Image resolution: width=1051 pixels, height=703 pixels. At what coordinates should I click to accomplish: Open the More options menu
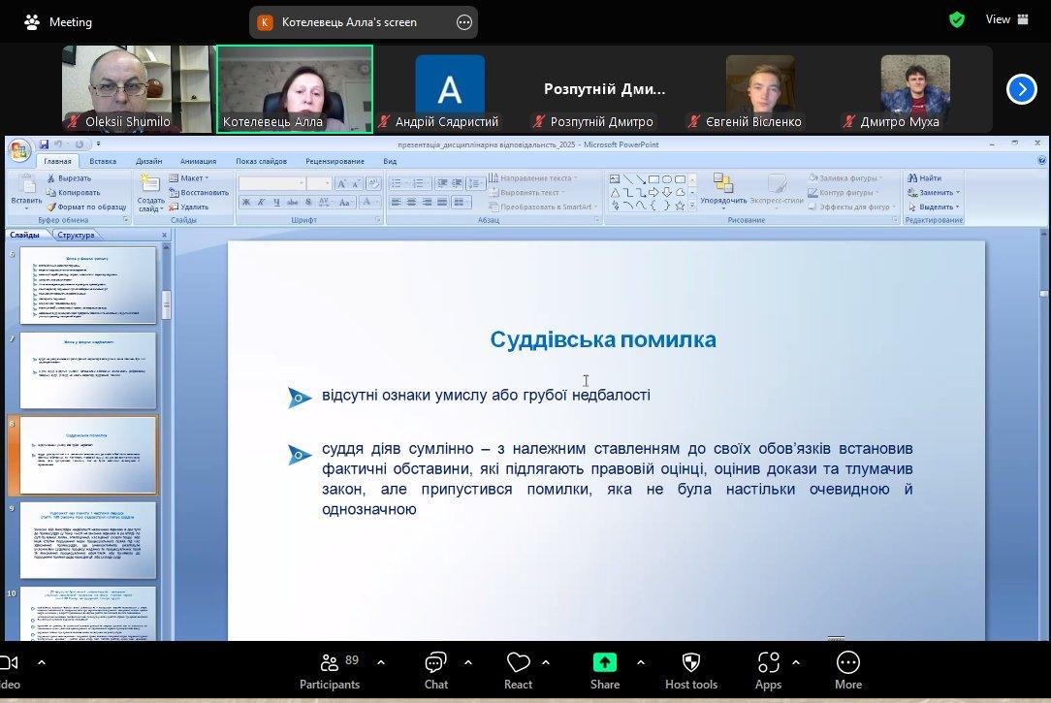coord(848,670)
